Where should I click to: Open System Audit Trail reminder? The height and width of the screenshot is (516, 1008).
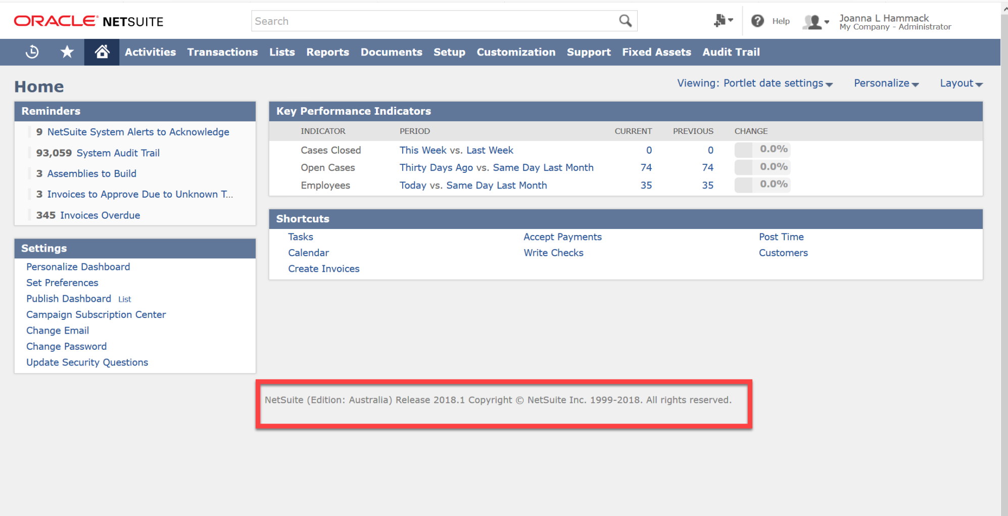click(118, 153)
